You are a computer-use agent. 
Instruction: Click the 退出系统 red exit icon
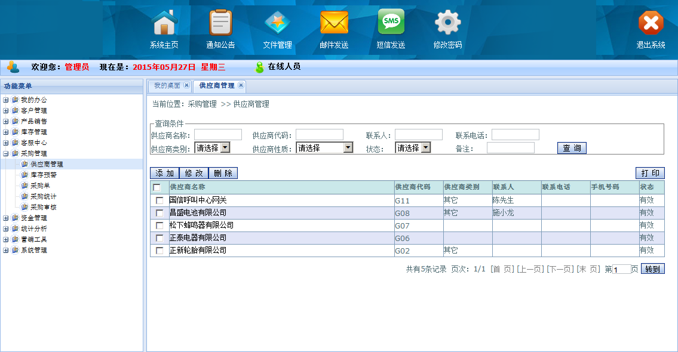click(x=651, y=24)
